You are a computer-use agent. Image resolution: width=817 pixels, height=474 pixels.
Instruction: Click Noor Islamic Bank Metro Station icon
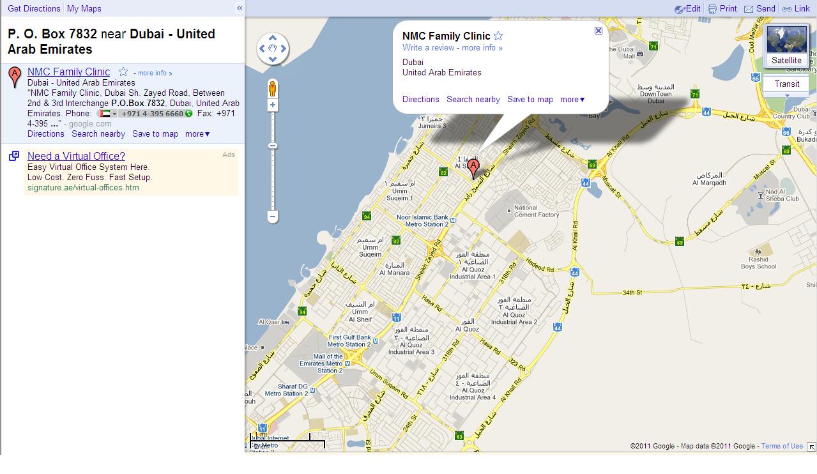453,221
